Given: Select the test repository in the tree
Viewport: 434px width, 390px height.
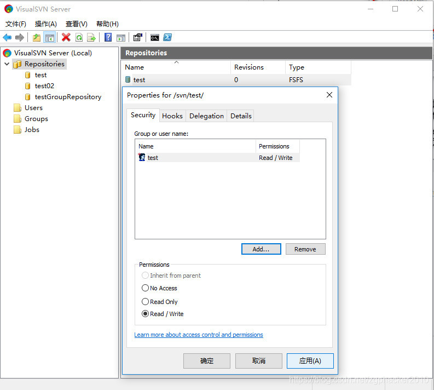Looking at the screenshot, I should pyautogui.click(x=40, y=75).
